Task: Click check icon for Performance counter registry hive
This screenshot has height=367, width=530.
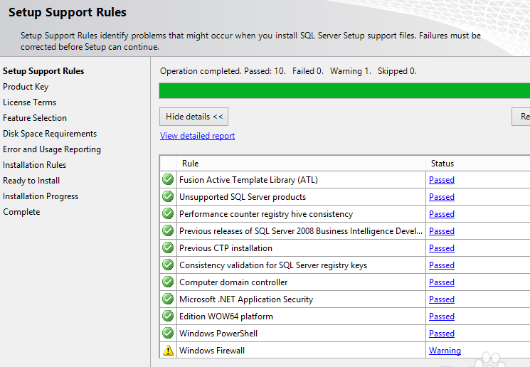Action: click(168, 214)
